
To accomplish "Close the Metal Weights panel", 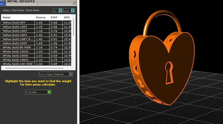I will tap(74, 2).
